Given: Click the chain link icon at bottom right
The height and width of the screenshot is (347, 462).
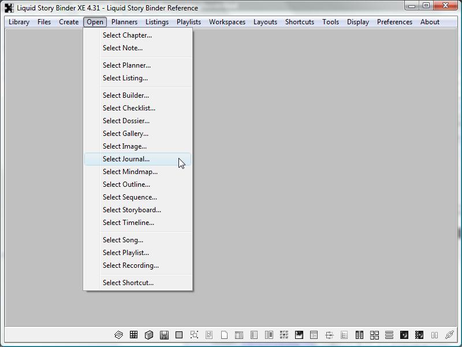Looking at the screenshot, I should (x=449, y=335).
